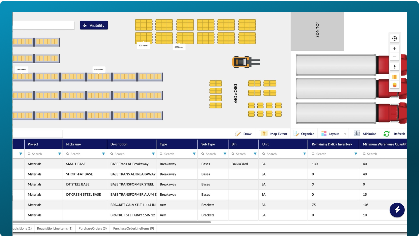Image resolution: width=420 pixels, height=236 pixels.
Task: Open the Visibility settings button
Action: tap(94, 25)
